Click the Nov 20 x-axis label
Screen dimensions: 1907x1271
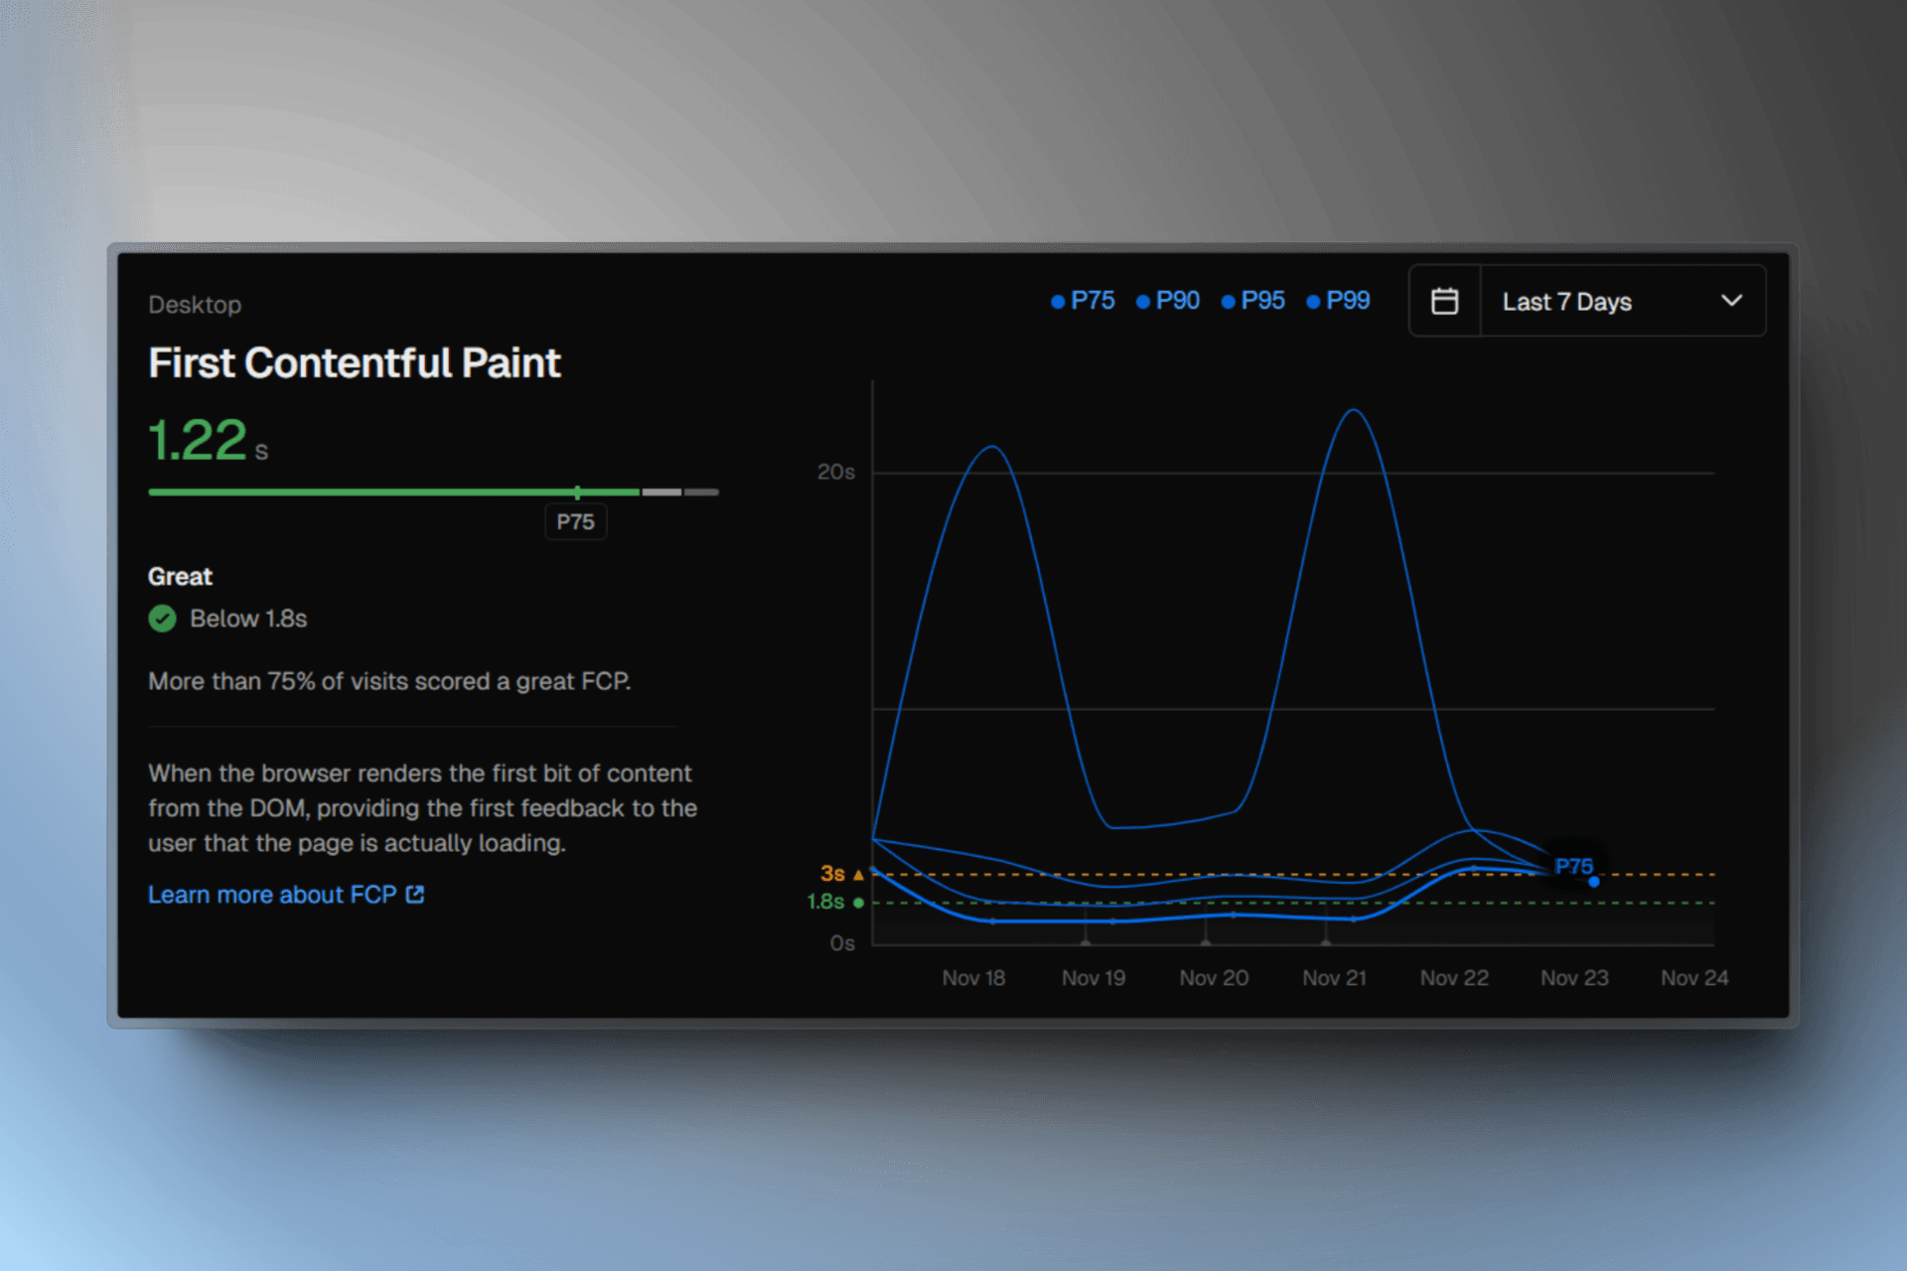tap(1214, 978)
